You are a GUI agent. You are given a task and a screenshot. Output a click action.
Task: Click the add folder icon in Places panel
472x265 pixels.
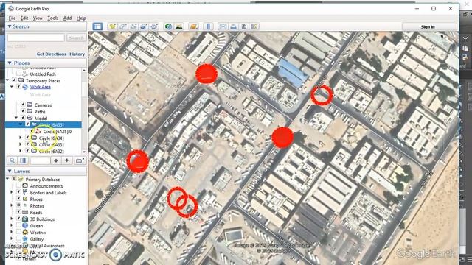click(79, 160)
